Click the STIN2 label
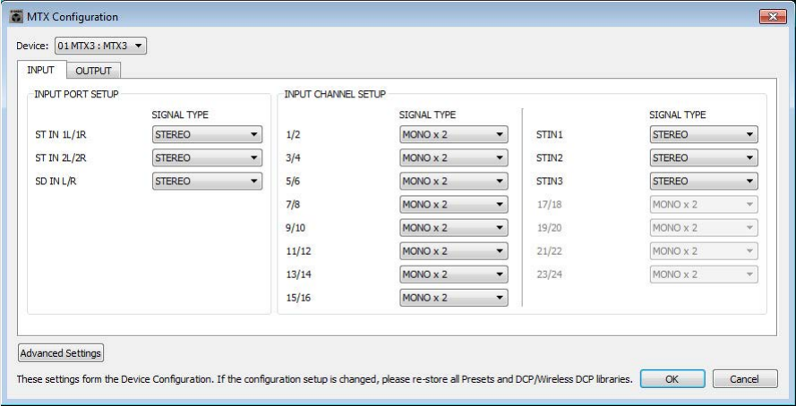Image resolution: width=796 pixels, height=406 pixels. (549, 158)
